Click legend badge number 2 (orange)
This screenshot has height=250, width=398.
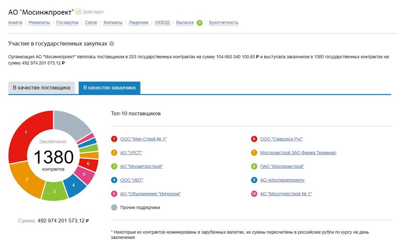114,153
